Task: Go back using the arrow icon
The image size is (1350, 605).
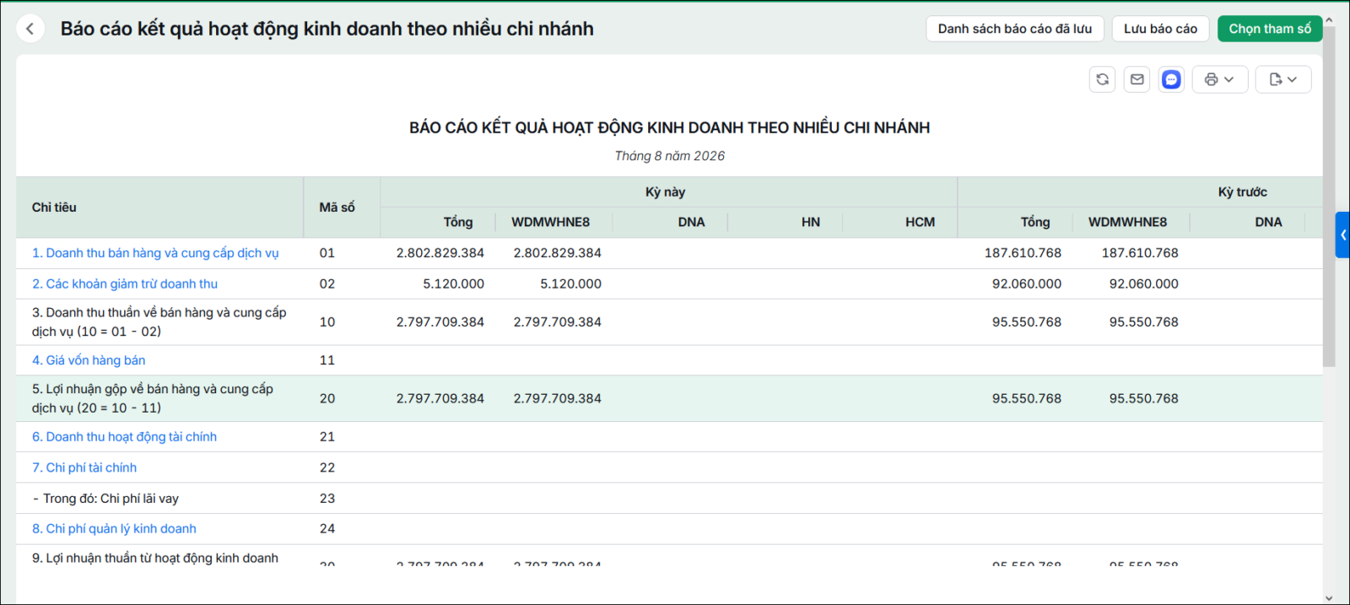Action: pos(30,29)
